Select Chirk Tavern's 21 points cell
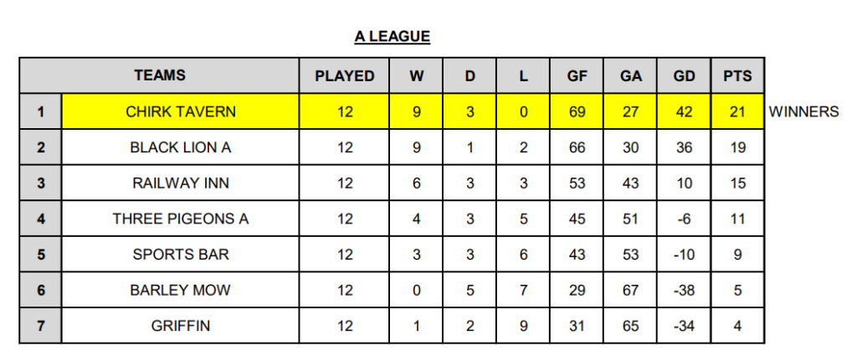 [x=737, y=111]
